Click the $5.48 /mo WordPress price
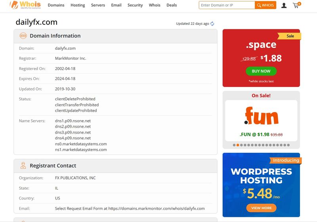The width and height of the screenshot is (317, 222). tap(261, 194)
